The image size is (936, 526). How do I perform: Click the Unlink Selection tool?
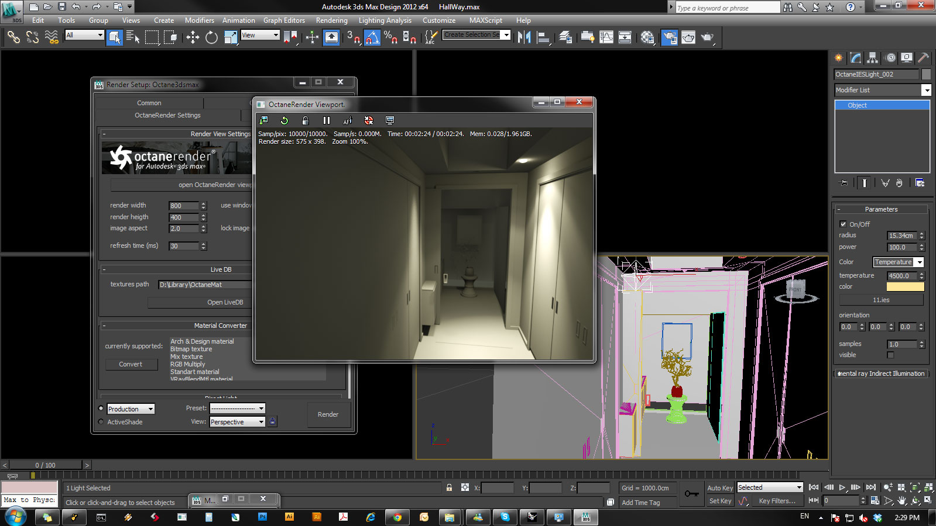(x=33, y=37)
